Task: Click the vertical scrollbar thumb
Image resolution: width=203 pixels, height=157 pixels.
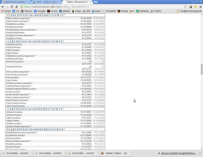Action: 202,69
